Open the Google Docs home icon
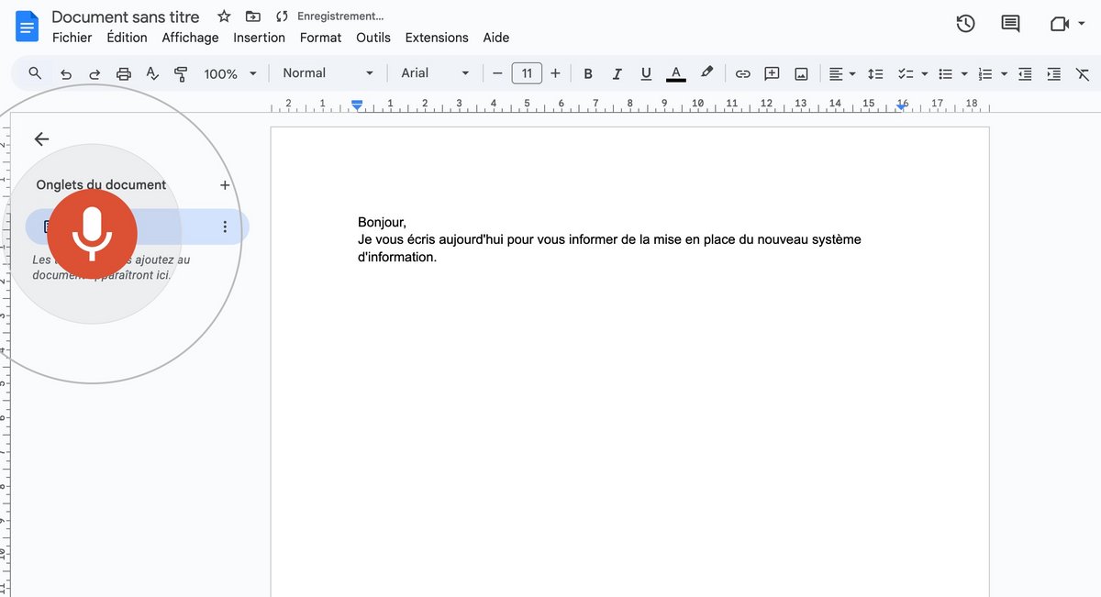The image size is (1101, 597). [x=27, y=27]
